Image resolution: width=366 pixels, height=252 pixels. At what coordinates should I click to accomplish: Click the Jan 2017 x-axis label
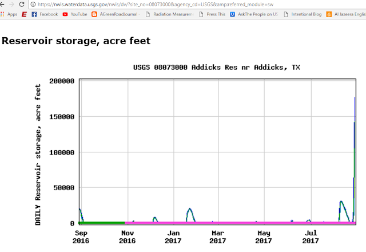pyautogui.click(x=173, y=237)
